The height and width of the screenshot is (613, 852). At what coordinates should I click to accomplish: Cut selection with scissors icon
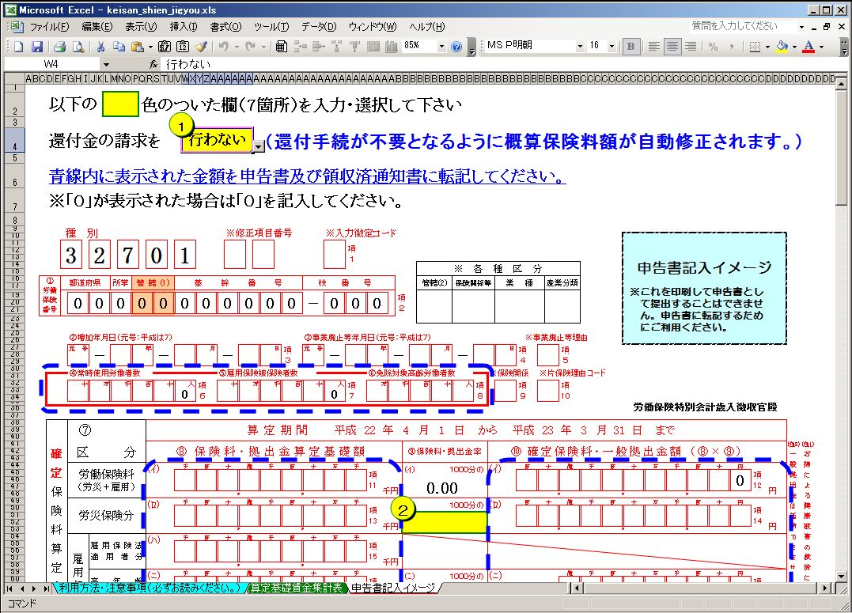click(x=101, y=46)
